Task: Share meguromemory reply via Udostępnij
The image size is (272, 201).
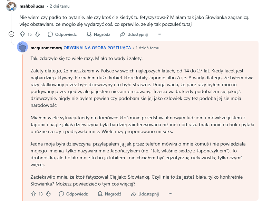Action: (x=145, y=194)
